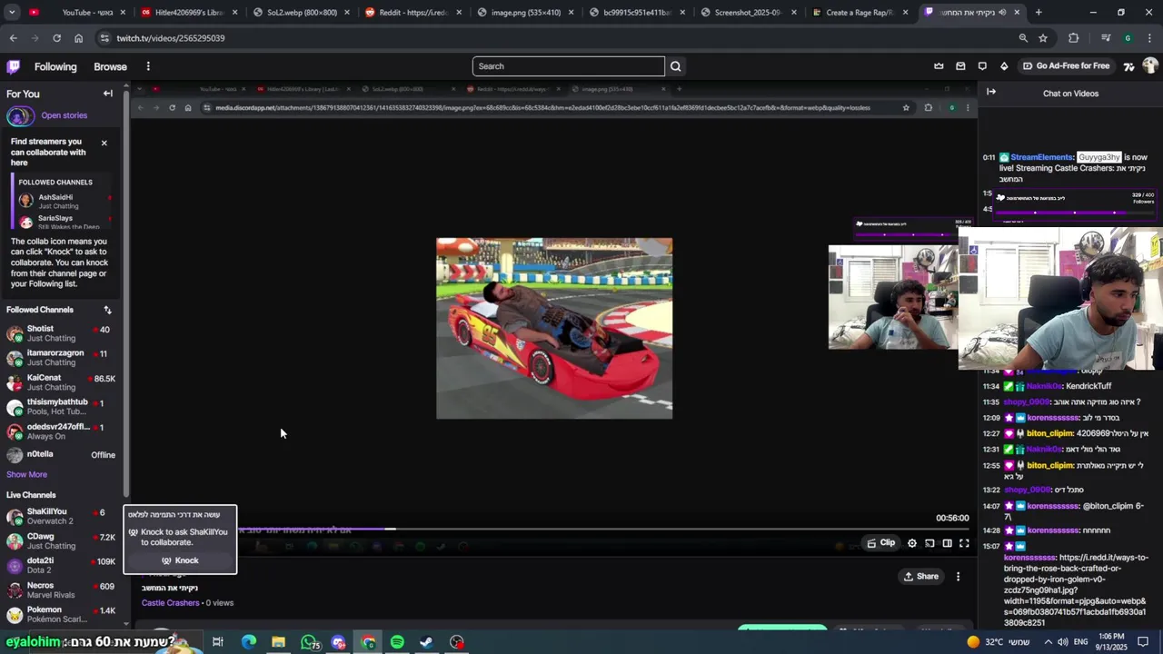1163x654 pixels.
Task: Open stories link in sidebar
Action: (x=64, y=115)
